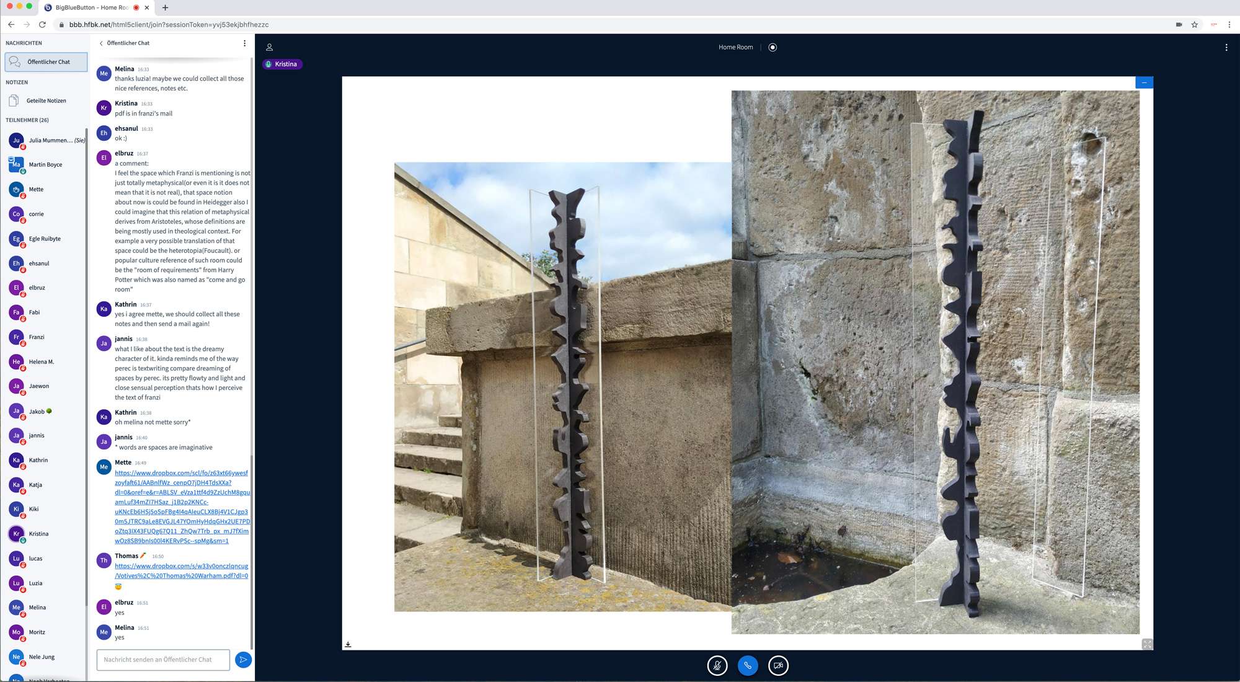Toggle the user list person icon
1240x682 pixels.
[x=269, y=47]
